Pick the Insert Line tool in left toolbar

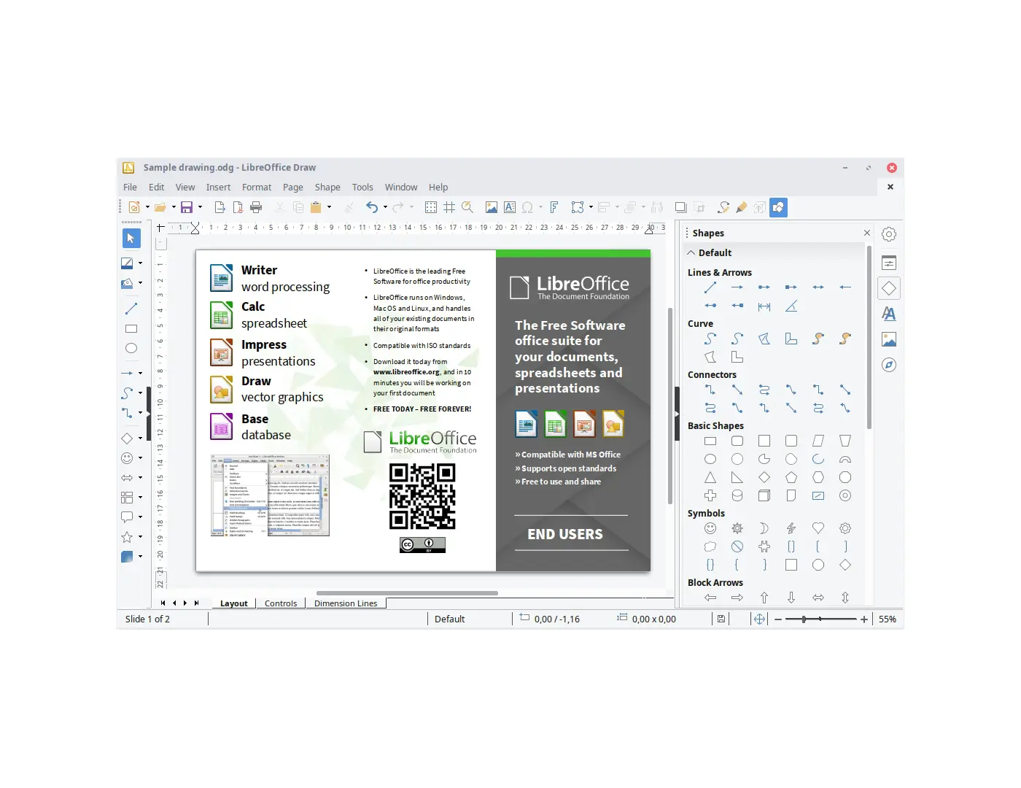tap(131, 309)
